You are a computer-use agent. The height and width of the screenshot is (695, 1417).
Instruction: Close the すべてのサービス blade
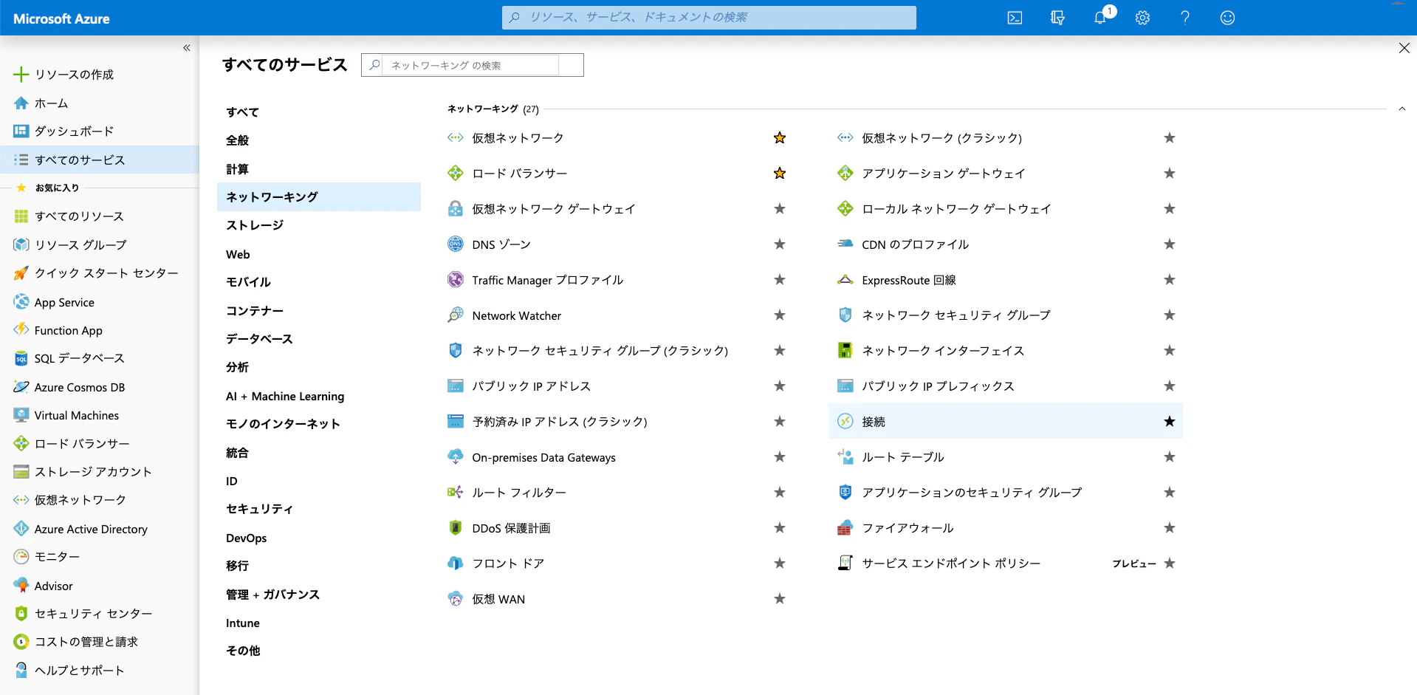(x=1404, y=48)
